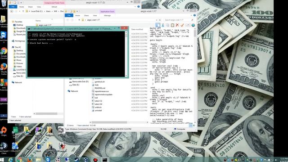Open File Explorer from the taskbar
This screenshot has width=288, height=162.
coord(39,160)
